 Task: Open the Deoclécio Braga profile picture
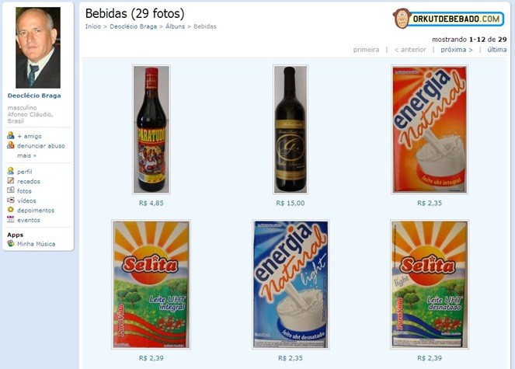[38, 47]
